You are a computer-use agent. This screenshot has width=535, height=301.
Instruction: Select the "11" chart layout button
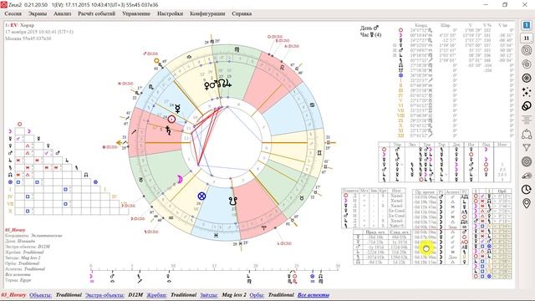527,38
